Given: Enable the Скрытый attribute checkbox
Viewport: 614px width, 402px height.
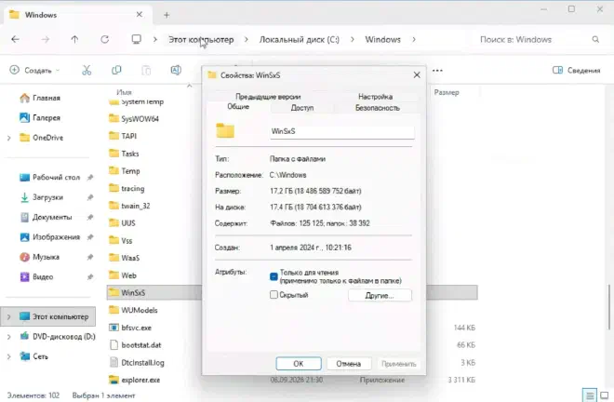Looking at the screenshot, I should 274,295.
